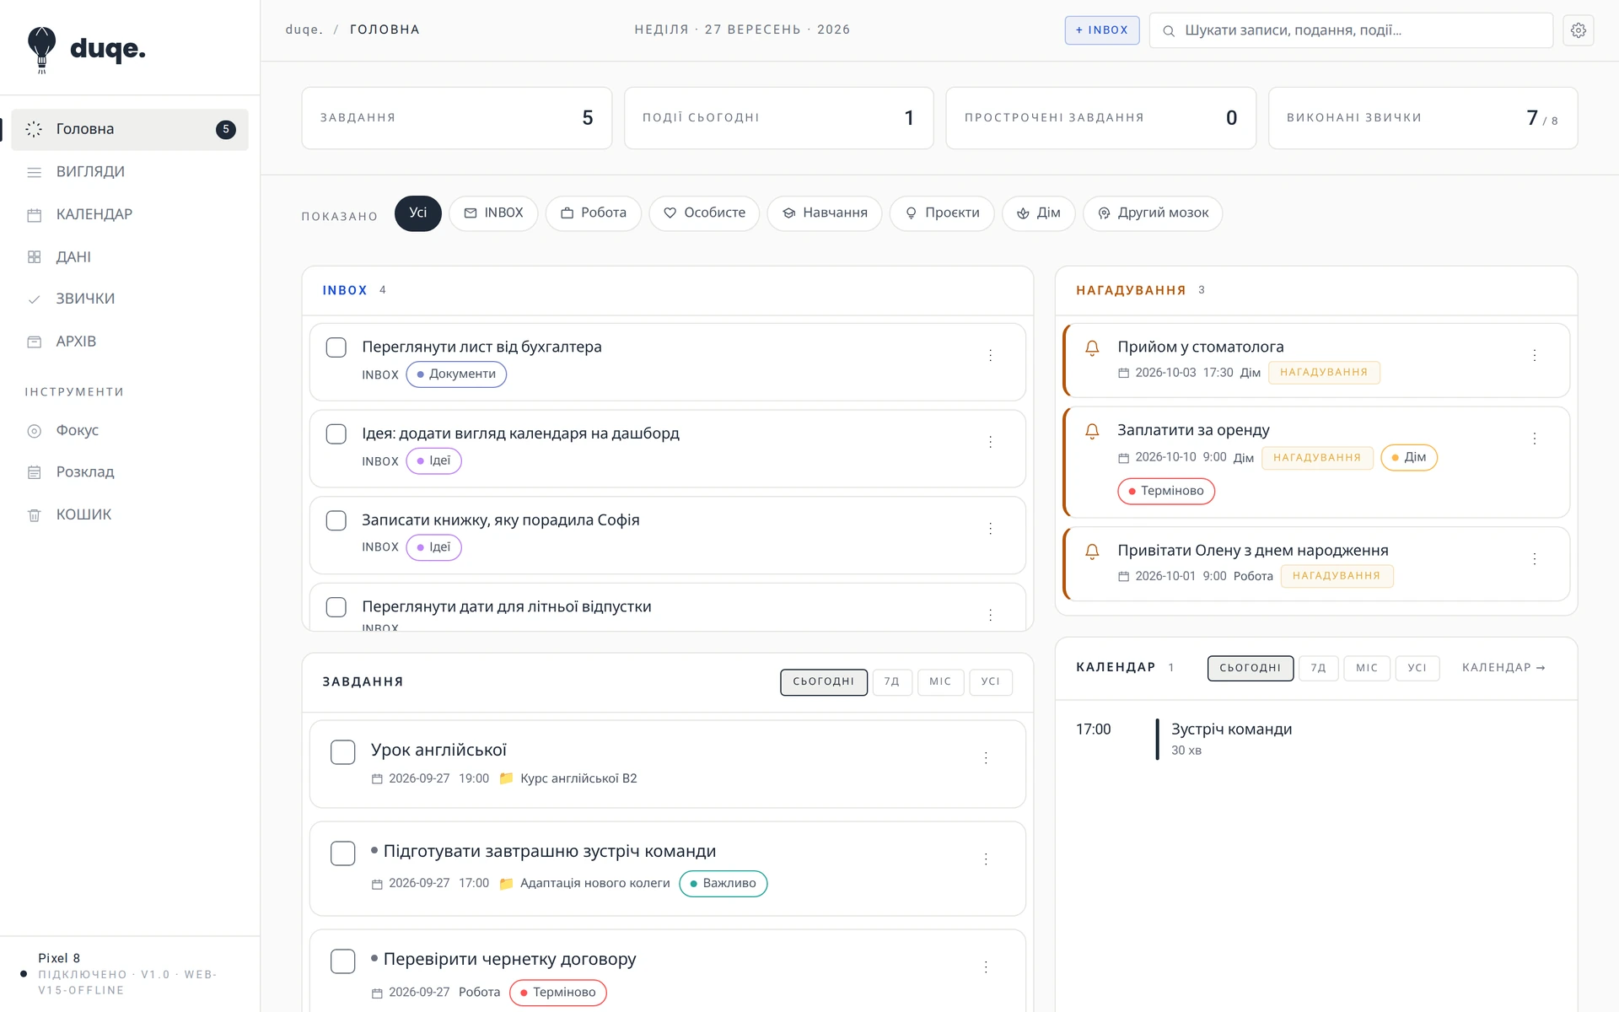The width and height of the screenshot is (1619, 1012).
Task: Check off Записати книжку, яку порадила Софія
Action: (336, 521)
